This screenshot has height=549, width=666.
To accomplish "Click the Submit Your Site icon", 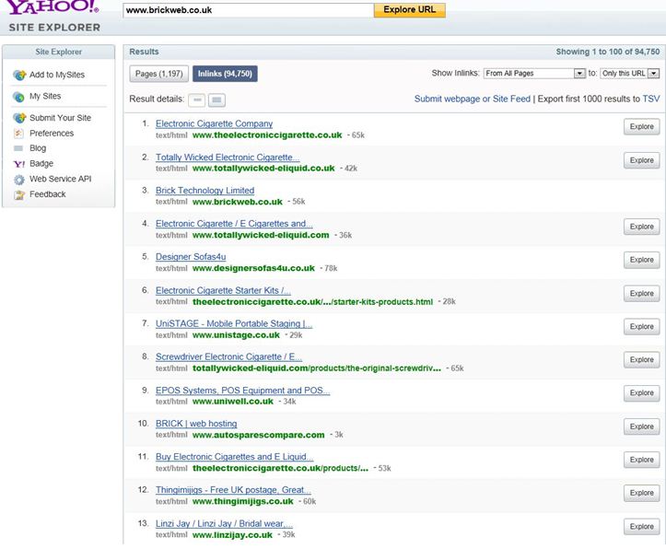I will (18, 119).
